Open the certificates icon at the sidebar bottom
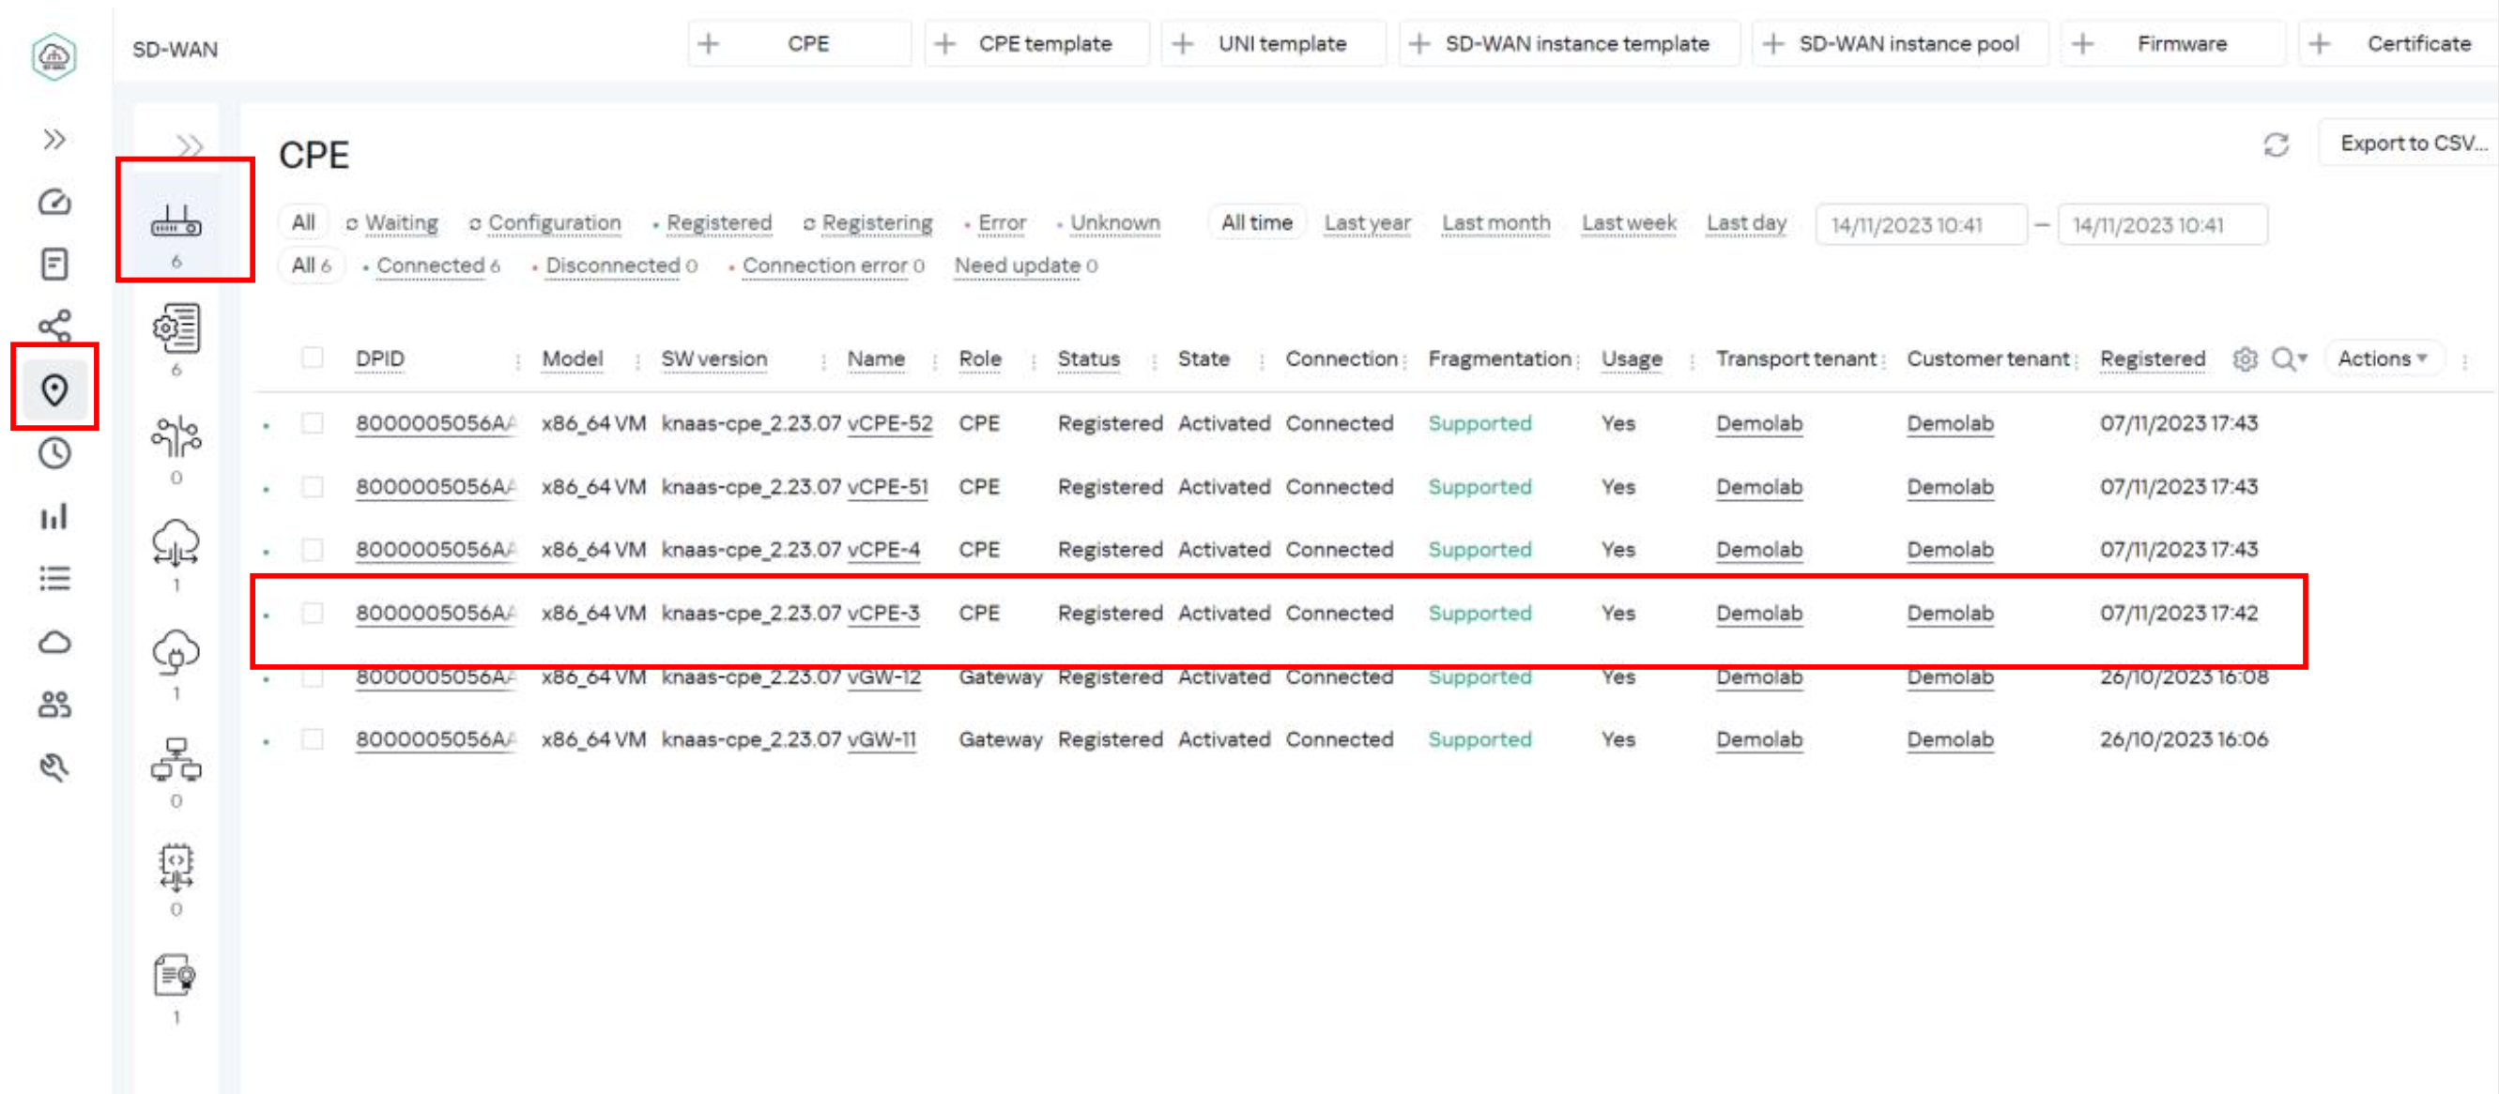The image size is (2499, 1094). [x=176, y=976]
